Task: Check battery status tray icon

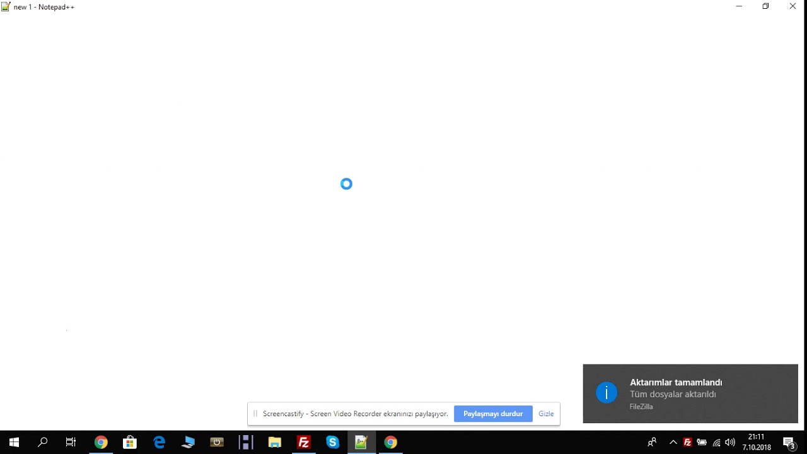Action: 702,442
